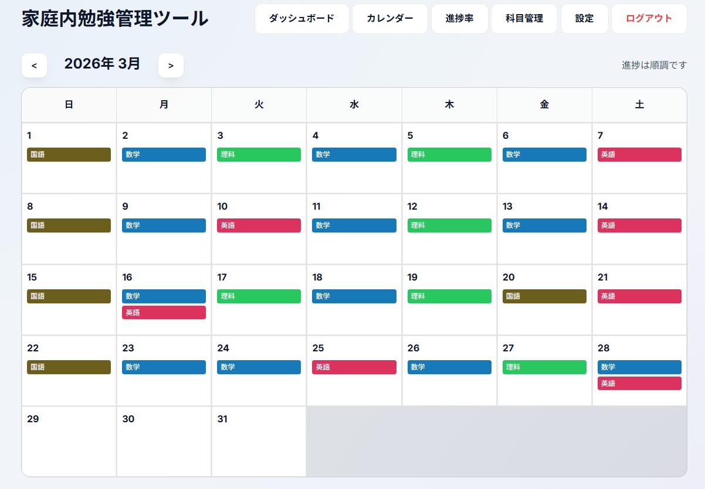Click the 家庭内勉強管理ツール title

114,18
